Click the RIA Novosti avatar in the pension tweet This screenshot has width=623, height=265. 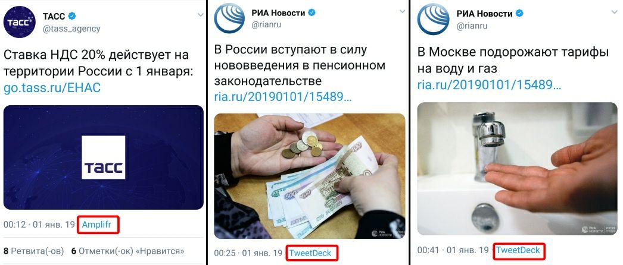point(230,18)
